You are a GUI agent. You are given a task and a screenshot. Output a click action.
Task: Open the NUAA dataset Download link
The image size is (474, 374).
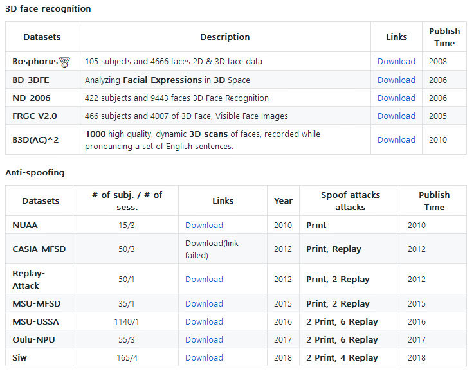[204, 226]
